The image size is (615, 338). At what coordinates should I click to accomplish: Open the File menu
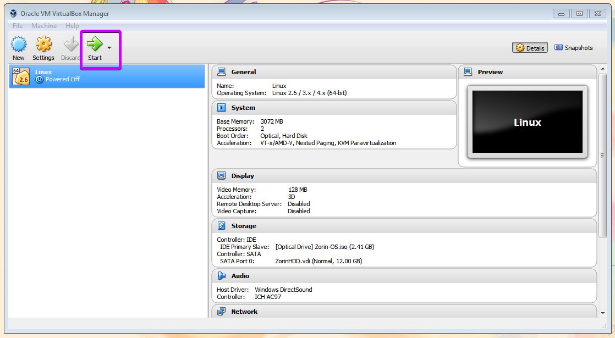tap(18, 25)
